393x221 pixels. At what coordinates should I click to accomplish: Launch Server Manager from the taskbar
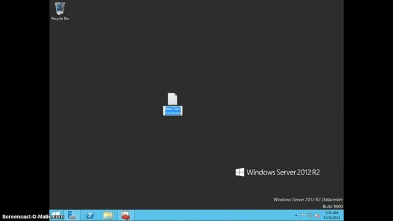[x=72, y=215]
